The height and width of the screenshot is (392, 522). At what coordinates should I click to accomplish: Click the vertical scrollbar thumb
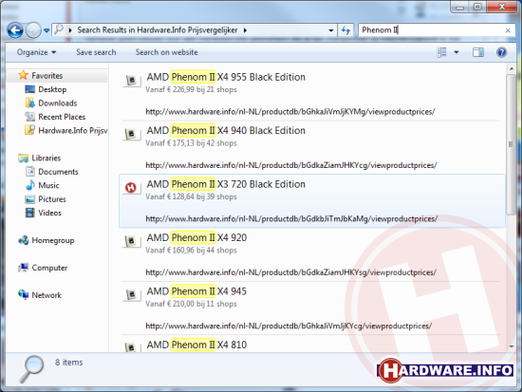[511, 144]
